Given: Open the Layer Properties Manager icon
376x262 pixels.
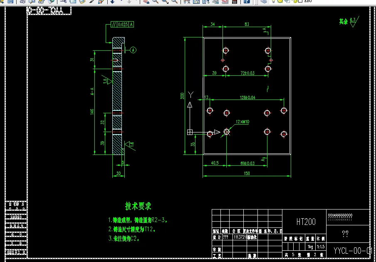Looking at the screenshot, I should point(264,1).
